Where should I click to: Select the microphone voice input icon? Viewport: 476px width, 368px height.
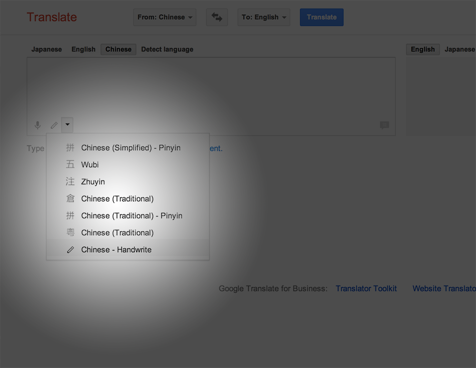click(37, 125)
